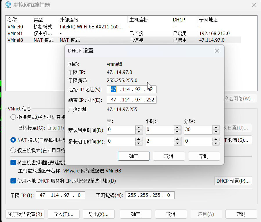Select the NAT 模式 radio button
The image size is (261, 222).
point(13,140)
